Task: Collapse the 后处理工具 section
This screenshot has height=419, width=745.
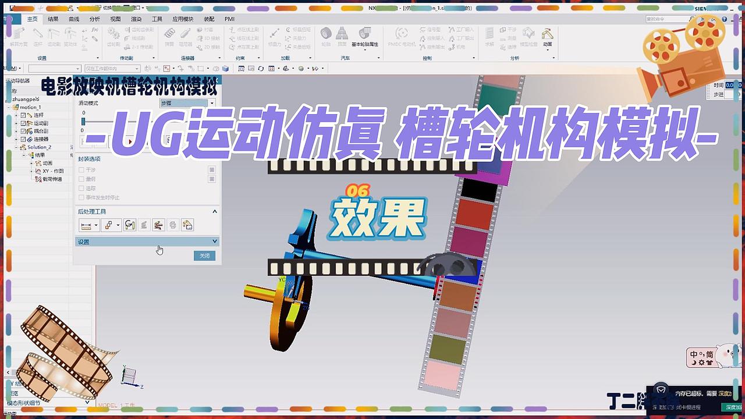Action: coord(214,212)
